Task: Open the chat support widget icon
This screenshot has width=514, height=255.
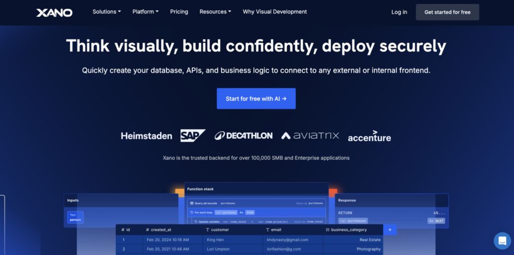Action: [x=502, y=241]
